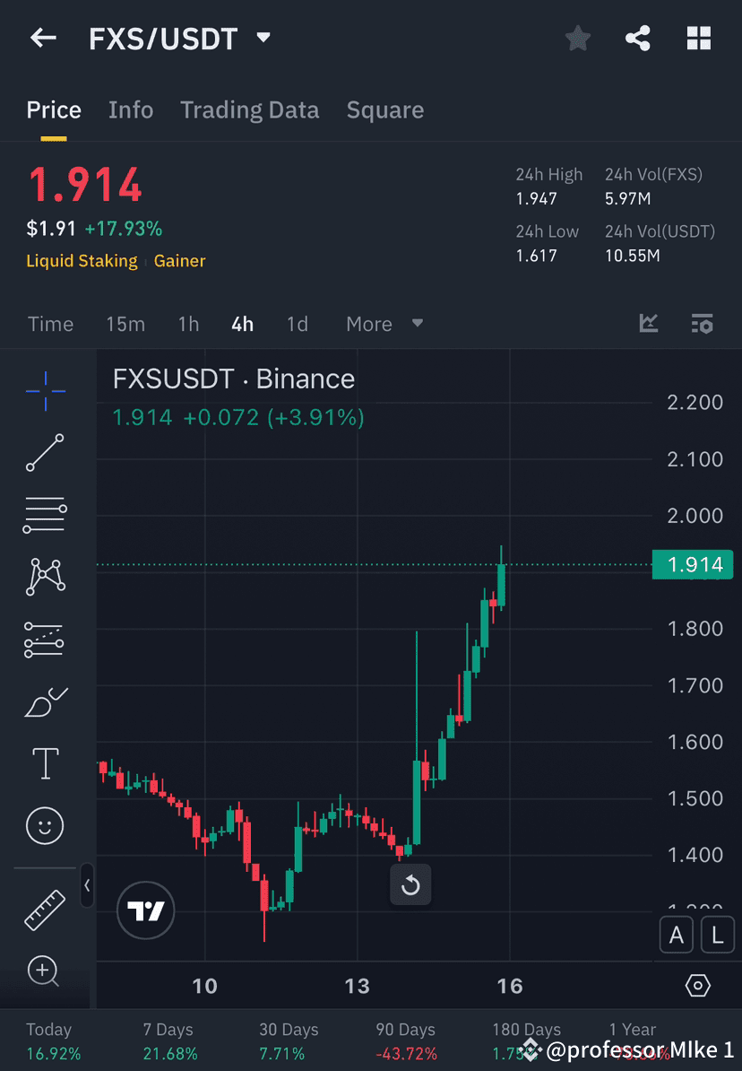Collapse the drawing tools sidebar chevron
Image resolution: width=742 pixels, height=1071 pixels.
tap(87, 886)
